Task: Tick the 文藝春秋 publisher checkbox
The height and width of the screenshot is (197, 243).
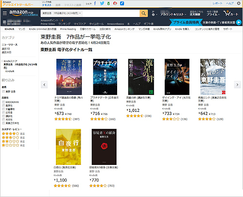Action: [x=3, y=109]
